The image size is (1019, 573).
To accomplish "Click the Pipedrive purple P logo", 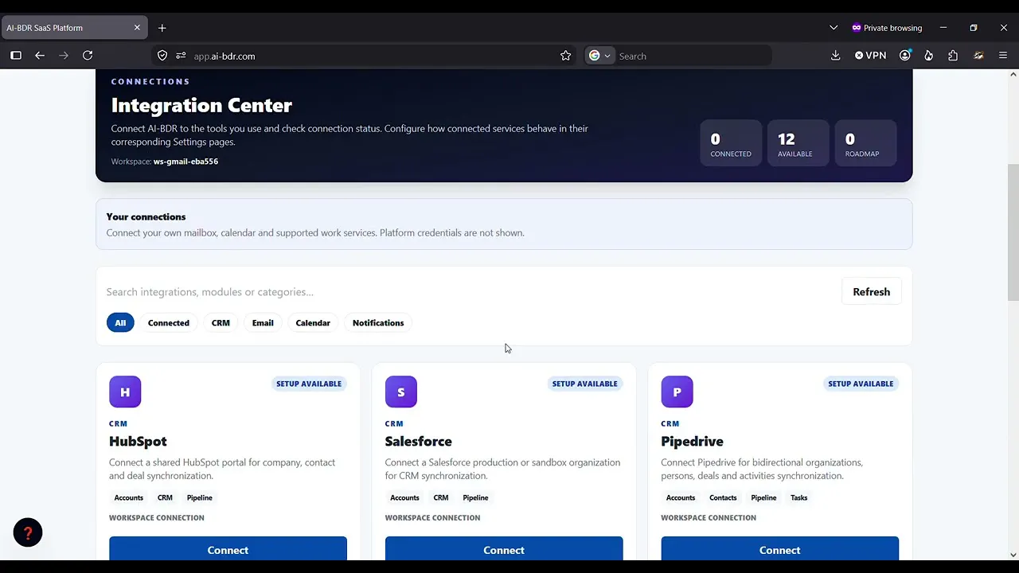I will click(x=677, y=392).
